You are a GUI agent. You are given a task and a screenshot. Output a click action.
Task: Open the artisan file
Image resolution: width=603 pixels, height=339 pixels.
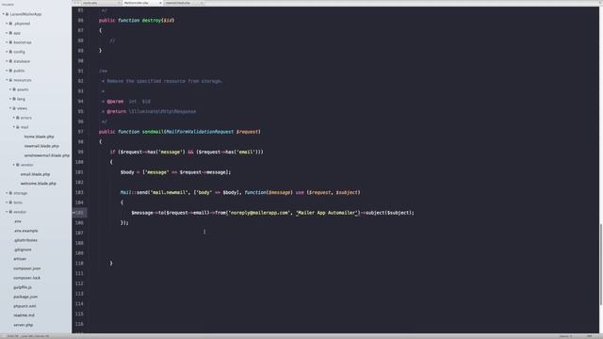[x=20, y=259]
